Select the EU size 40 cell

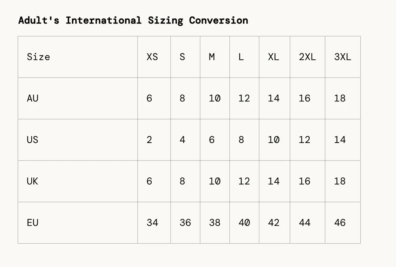coord(244,223)
